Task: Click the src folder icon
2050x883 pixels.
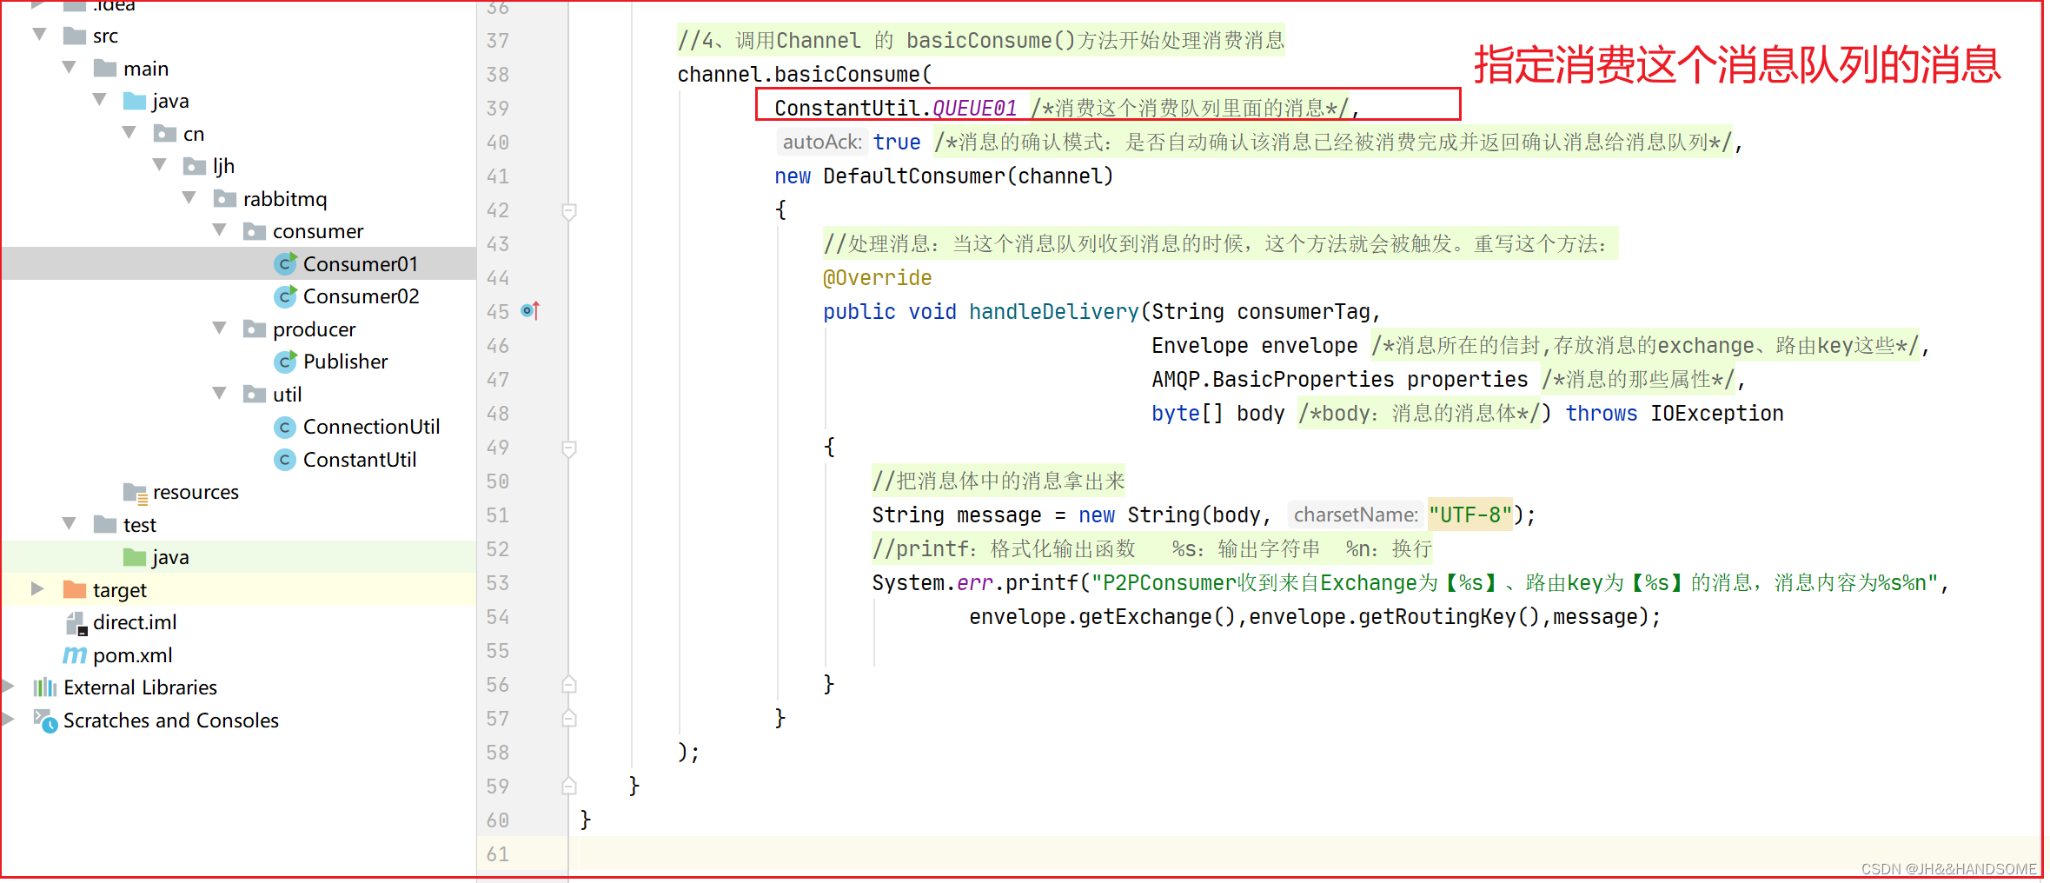Action: (x=75, y=36)
